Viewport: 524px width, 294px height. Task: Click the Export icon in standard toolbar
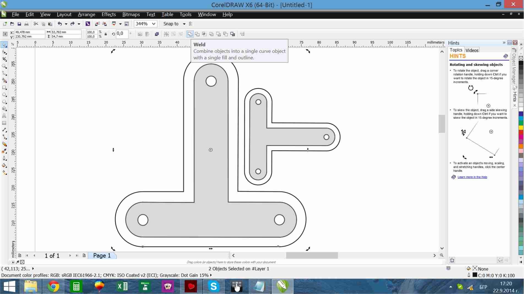(104, 24)
